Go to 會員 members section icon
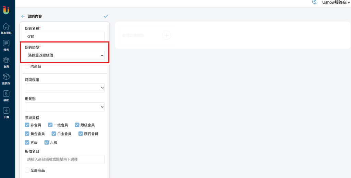The height and width of the screenshot is (178, 351). [6, 60]
